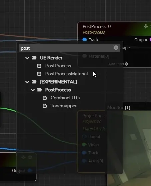Click the folder icon beside the nested PostProcess
The image size is (151, 186).
39,90
